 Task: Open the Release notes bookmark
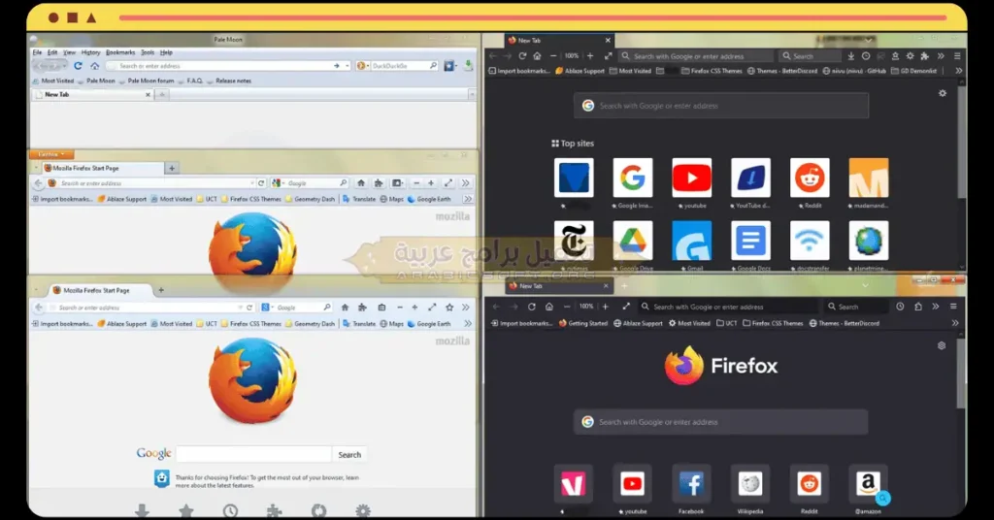tap(232, 81)
